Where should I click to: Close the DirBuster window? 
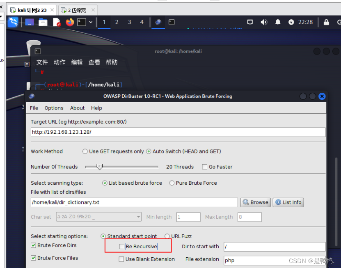[x=322, y=96]
